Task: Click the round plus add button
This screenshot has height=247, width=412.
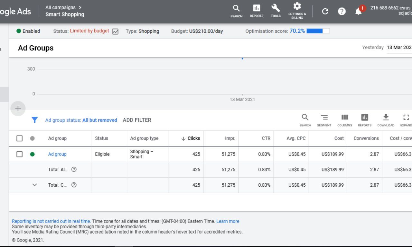Action: coord(18,109)
